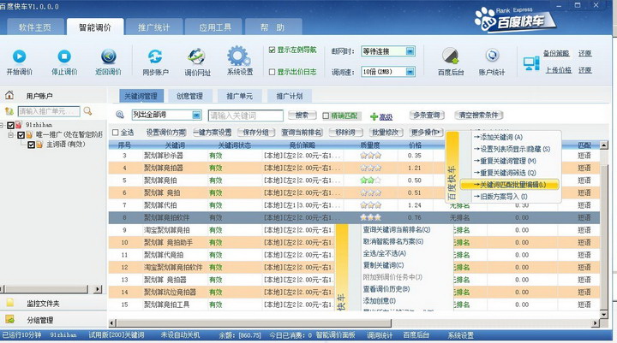Click the Baidu paw logo

tap(485, 19)
